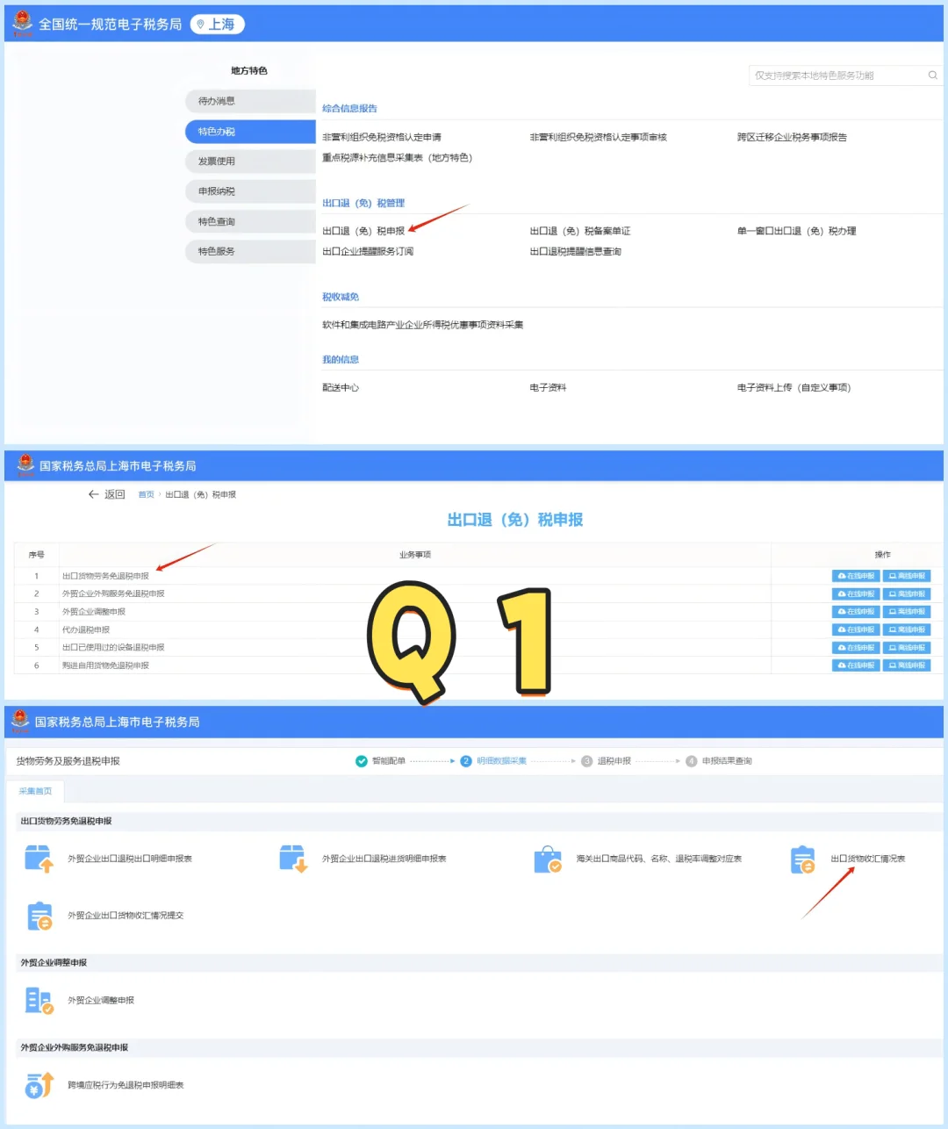Click 在线申报 for 代办退税申报

tap(856, 629)
